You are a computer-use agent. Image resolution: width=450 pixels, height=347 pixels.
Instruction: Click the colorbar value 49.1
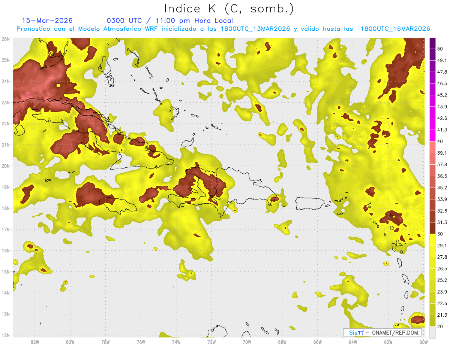(x=442, y=60)
